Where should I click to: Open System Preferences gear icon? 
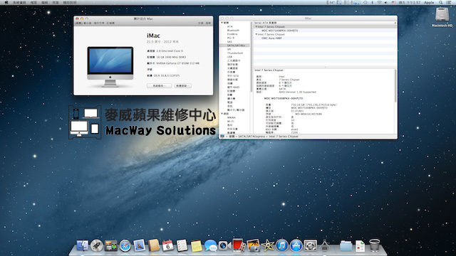(x=311, y=246)
